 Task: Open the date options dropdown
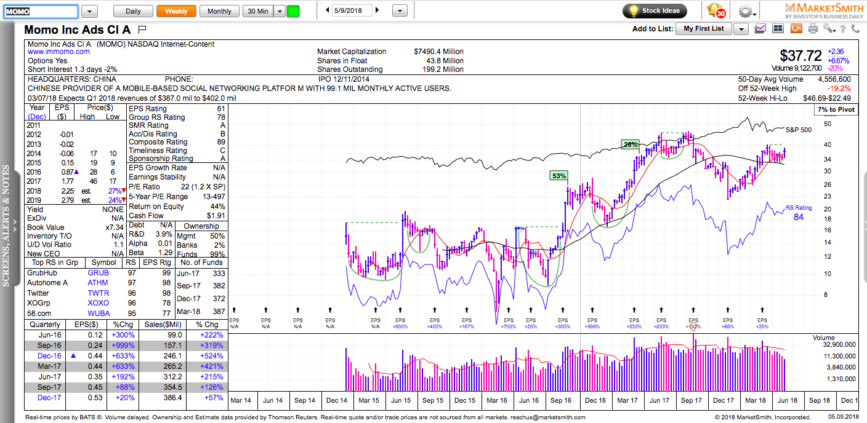click(x=400, y=11)
